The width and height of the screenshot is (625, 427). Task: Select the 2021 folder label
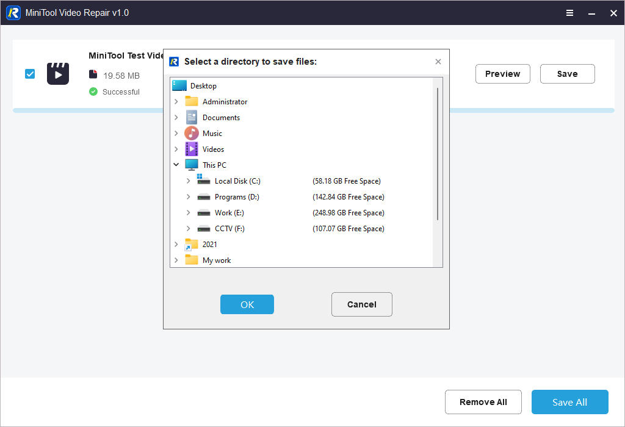[x=210, y=245]
